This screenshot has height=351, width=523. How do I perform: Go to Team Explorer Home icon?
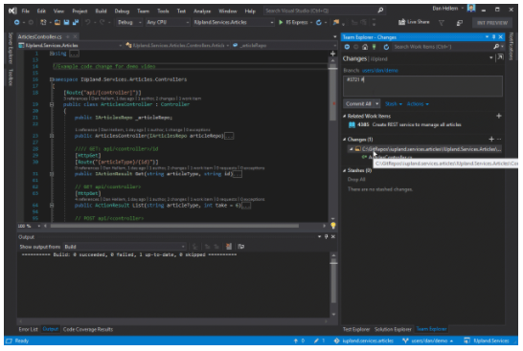pos(365,47)
